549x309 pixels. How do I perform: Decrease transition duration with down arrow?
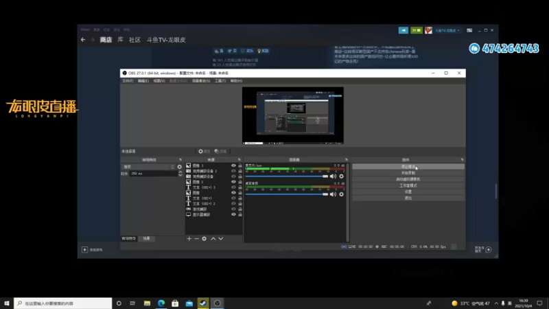pos(180,175)
